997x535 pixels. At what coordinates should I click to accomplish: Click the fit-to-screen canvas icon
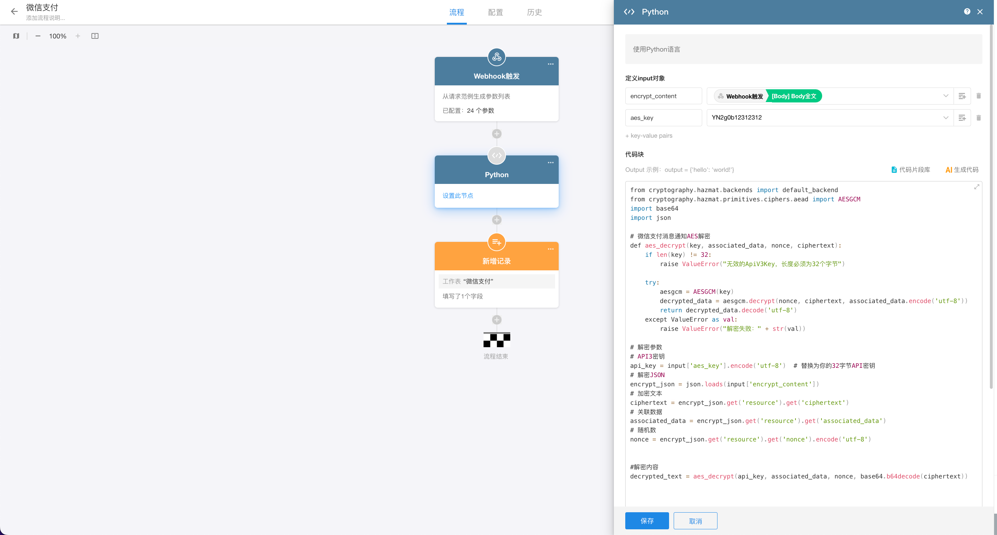tap(95, 36)
